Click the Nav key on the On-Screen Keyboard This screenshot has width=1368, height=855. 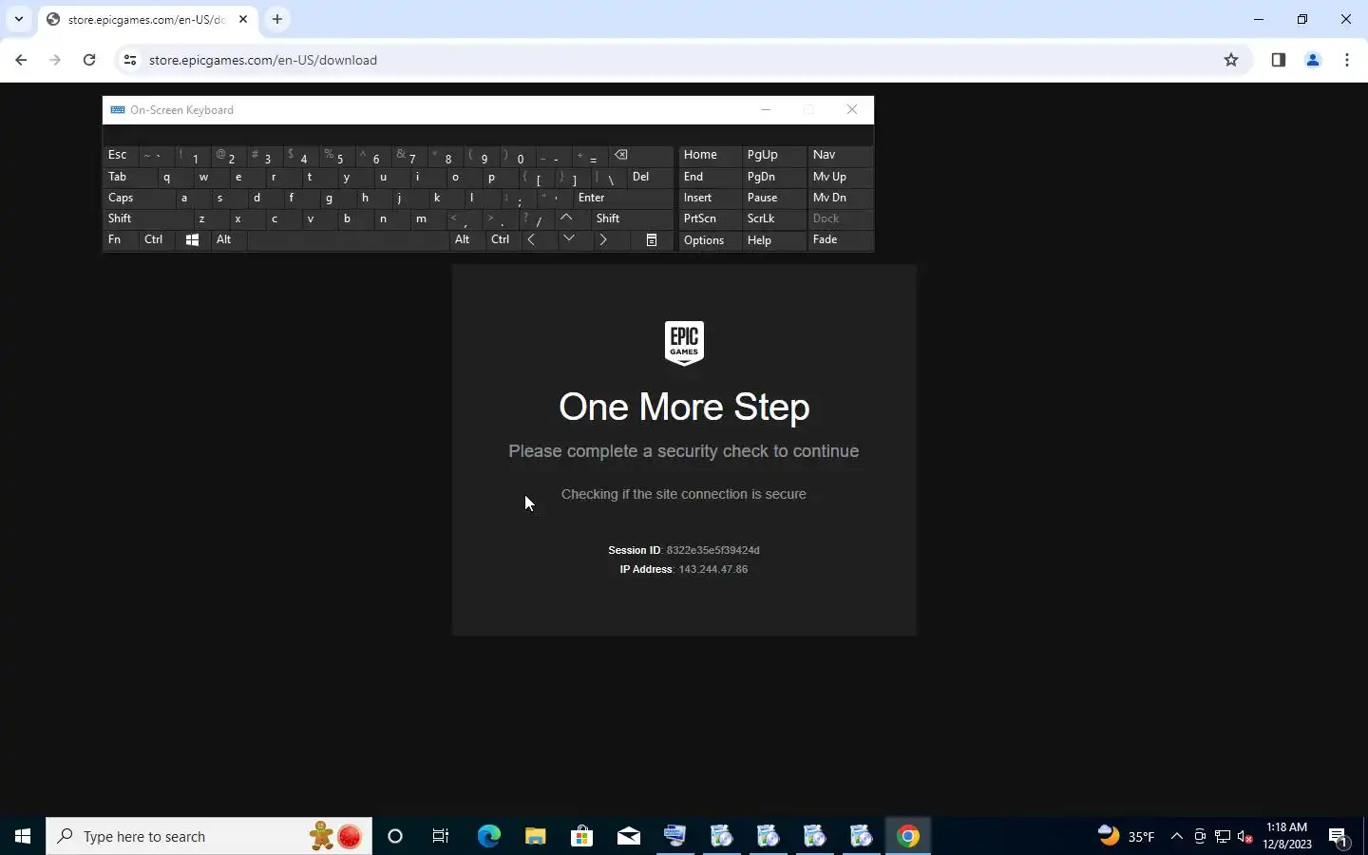pyautogui.click(x=839, y=155)
